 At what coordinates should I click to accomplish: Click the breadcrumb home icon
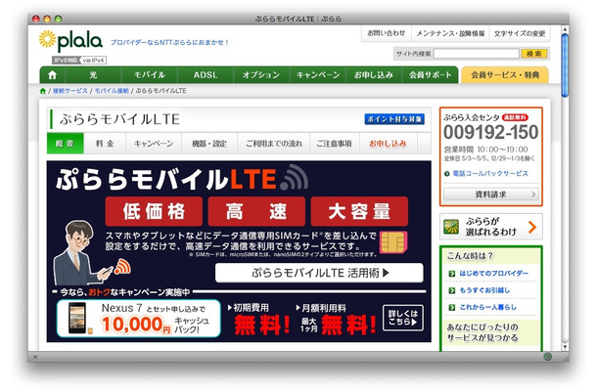(43, 91)
